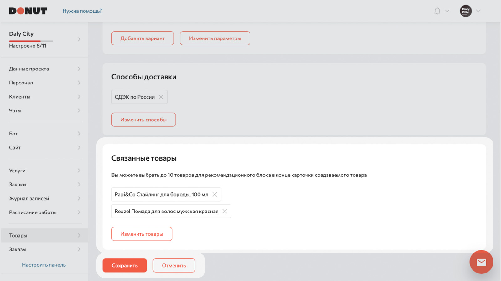This screenshot has height=281, width=501.
Task: Click the Связанные товары heading
Action: 144,158
